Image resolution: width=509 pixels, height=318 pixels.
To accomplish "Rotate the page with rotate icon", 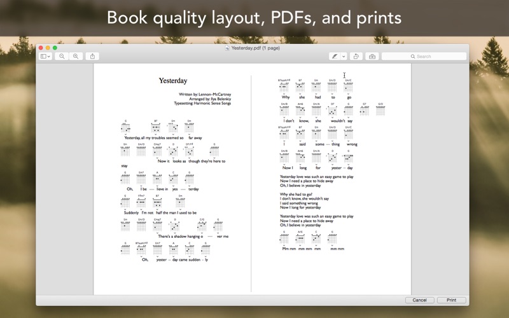I will point(356,56).
